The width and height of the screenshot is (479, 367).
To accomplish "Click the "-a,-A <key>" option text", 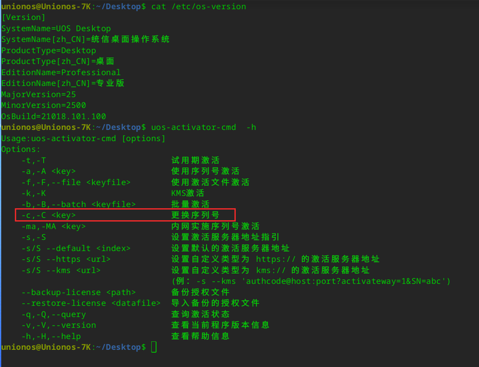I will (48, 171).
